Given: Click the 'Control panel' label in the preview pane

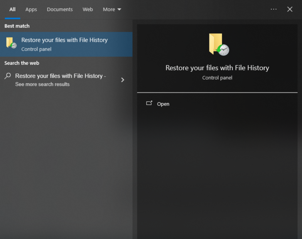Looking at the screenshot, I should 217,78.
